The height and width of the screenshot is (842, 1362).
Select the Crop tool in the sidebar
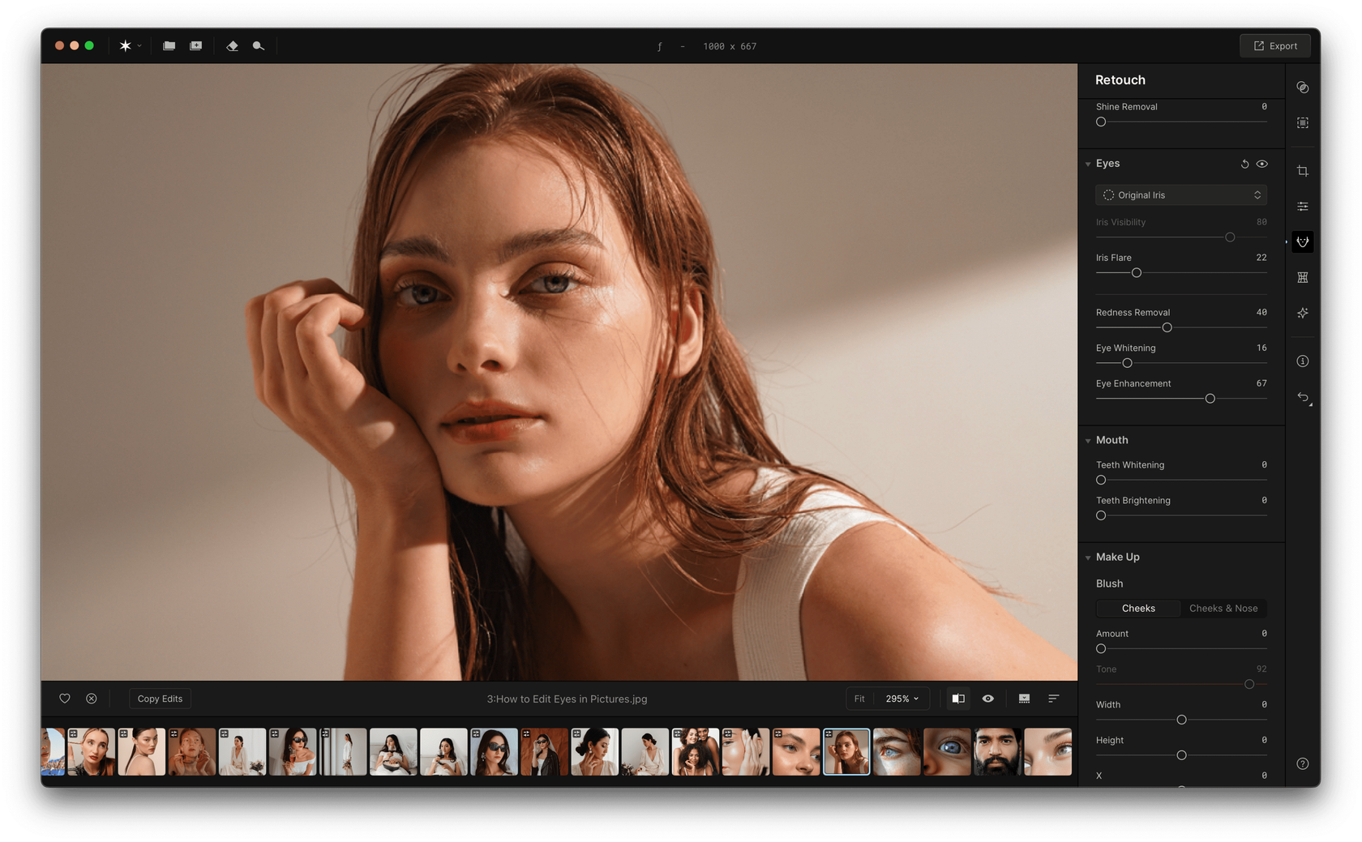(x=1303, y=170)
